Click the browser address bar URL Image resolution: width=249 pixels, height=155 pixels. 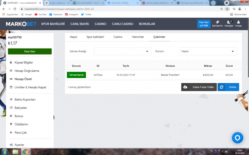(x=59, y=9)
